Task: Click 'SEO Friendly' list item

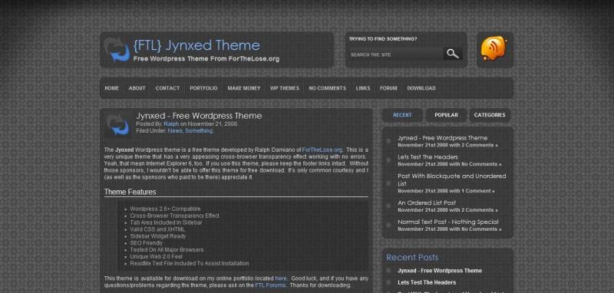Action: coord(147,243)
